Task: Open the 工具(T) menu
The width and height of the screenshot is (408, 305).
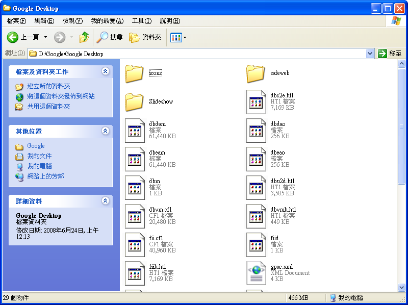Action: 142,21
